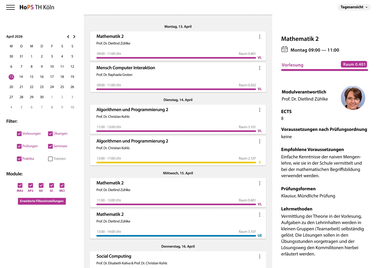Open options menu for Mensch Computer Interaktion
This screenshot has width=377, height=268.
[259, 68]
